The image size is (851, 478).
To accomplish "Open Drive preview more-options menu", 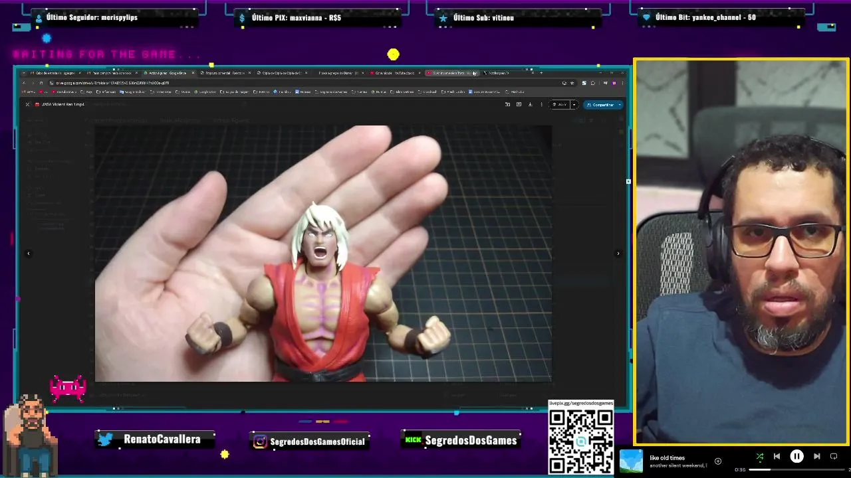I will click(541, 104).
